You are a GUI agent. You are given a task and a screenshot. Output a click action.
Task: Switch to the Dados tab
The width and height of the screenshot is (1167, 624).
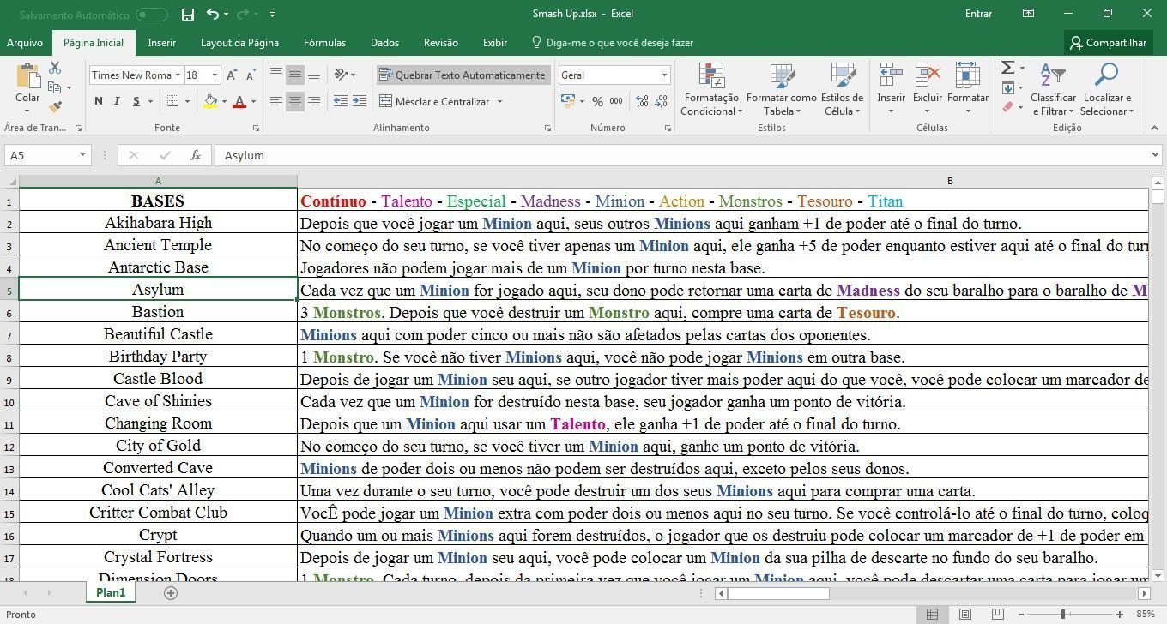[x=384, y=42]
